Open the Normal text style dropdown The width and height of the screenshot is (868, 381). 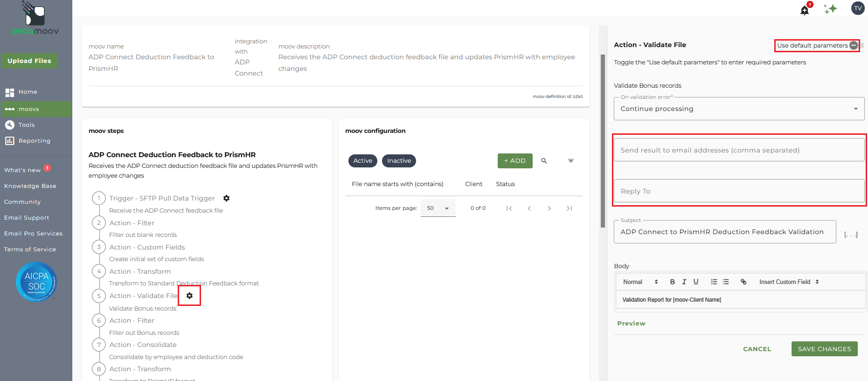pos(640,282)
